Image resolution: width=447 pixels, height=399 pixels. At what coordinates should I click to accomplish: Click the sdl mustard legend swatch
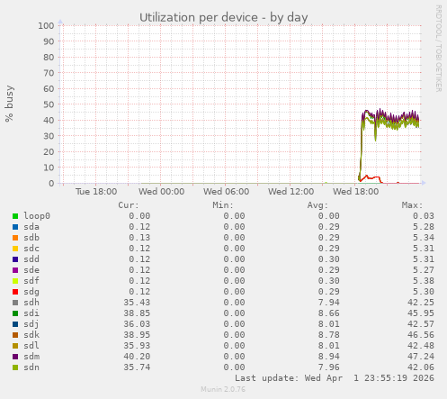15,346
